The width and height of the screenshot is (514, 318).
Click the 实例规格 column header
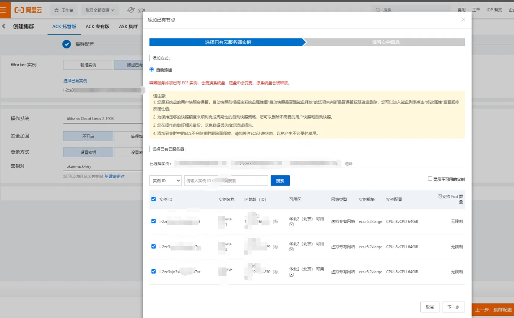click(x=366, y=200)
